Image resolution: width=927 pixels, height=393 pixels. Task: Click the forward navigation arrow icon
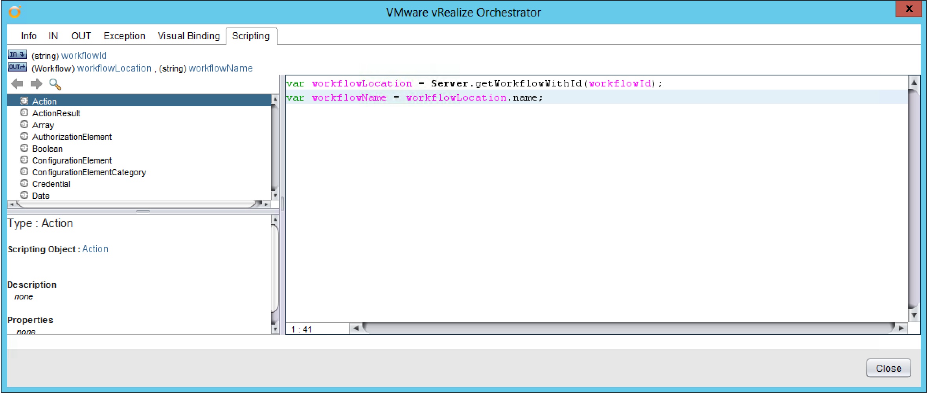pos(36,84)
